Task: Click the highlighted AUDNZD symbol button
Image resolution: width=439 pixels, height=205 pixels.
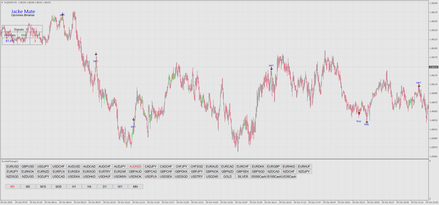Action: pos(135,167)
